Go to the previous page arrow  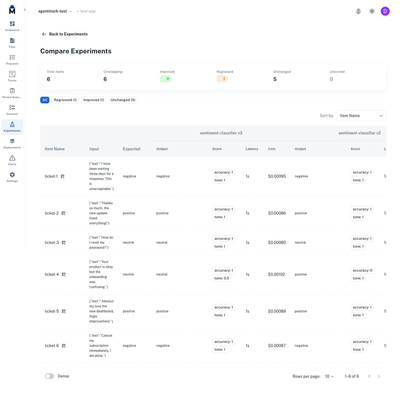coord(369,376)
